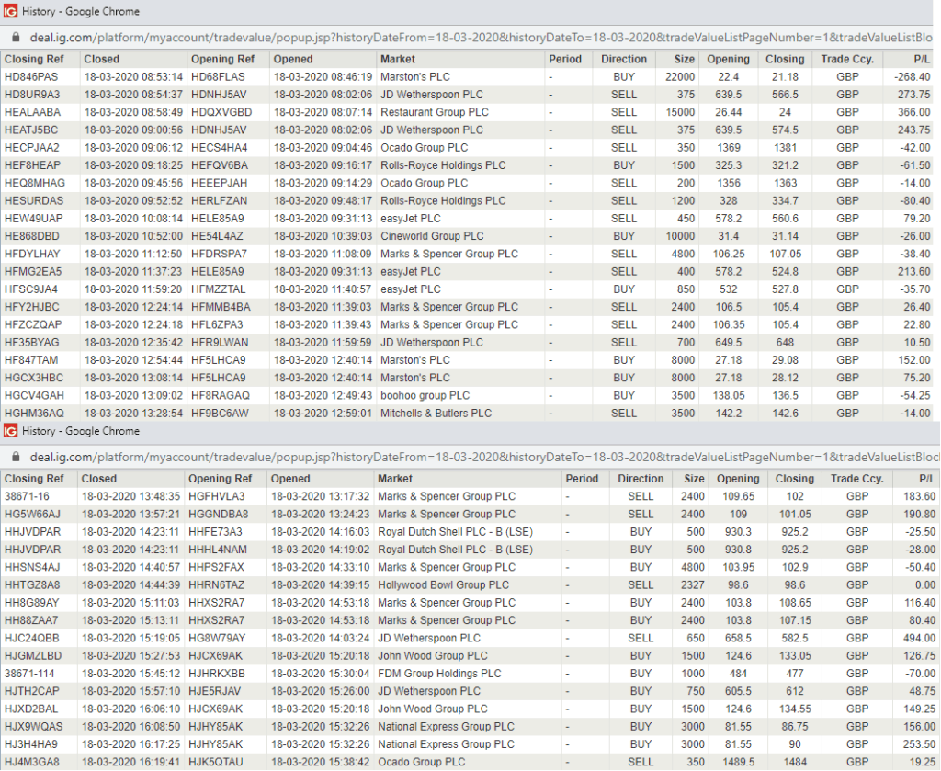Select closing ref HJGMZLBD
This screenshot has height=771, width=941.
(33, 656)
